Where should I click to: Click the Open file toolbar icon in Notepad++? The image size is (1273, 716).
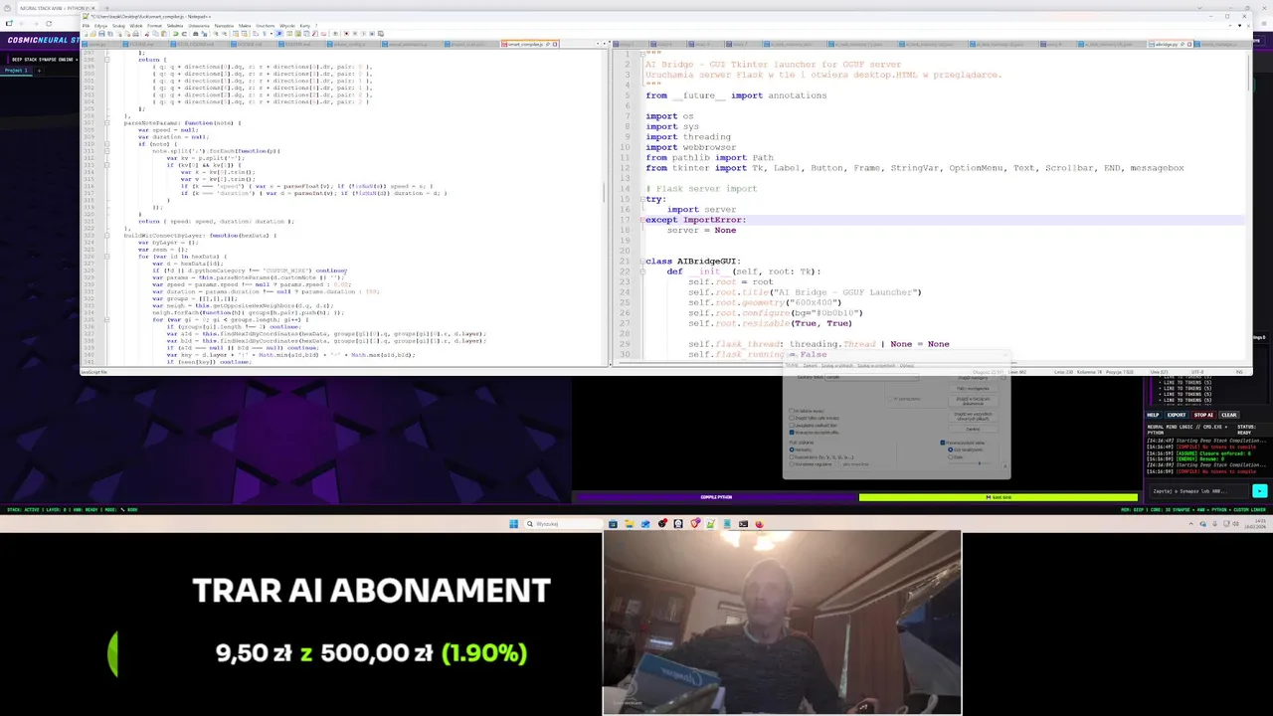(x=92, y=34)
